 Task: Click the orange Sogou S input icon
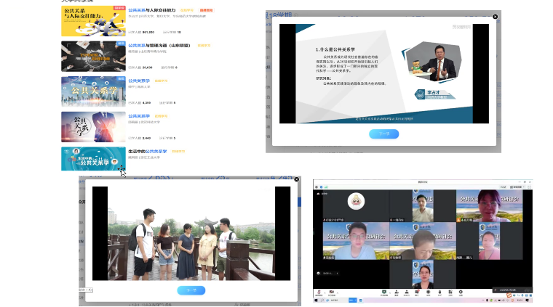coord(509,295)
